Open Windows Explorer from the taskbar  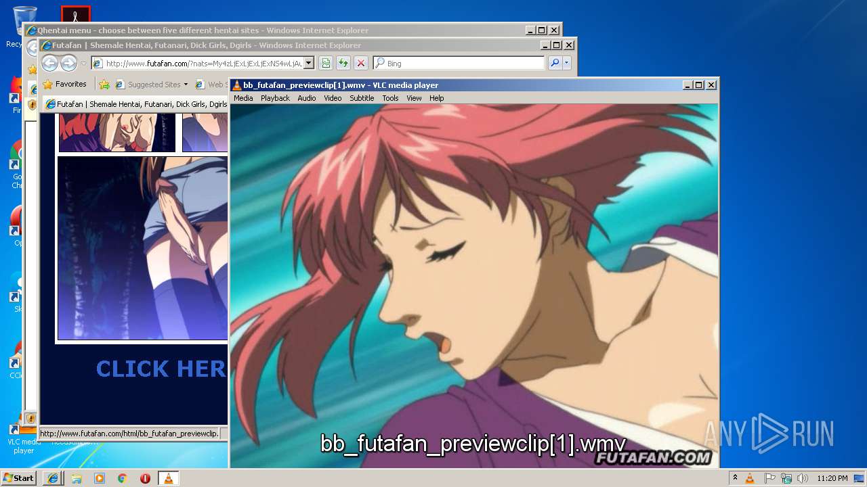[x=77, y=478]
